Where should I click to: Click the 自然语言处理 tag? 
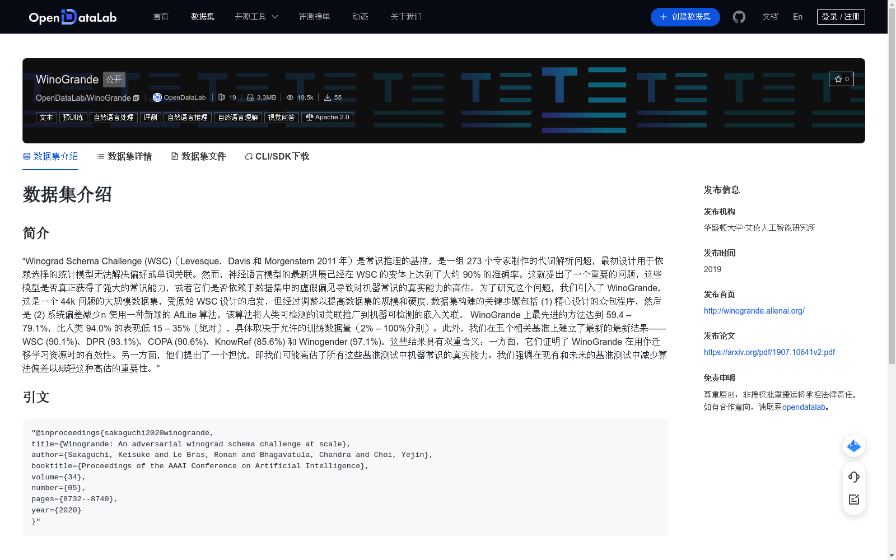pos(114,118)
